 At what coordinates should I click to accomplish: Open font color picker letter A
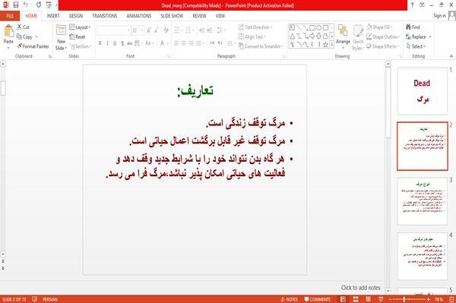(163, 43)
